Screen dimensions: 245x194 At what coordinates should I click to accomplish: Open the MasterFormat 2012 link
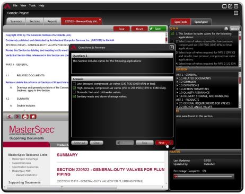[27, 175]
